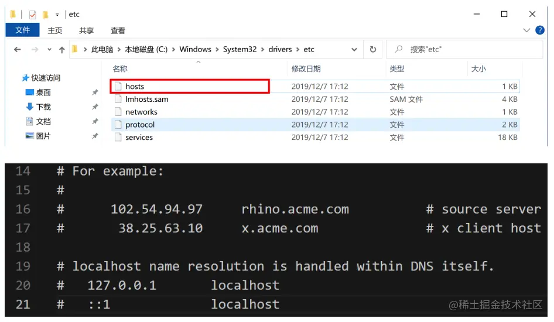This screenshot has height=322, width=554.
Task: Switch to the 查看 ribbon tab
Action: click(x=118, y=30)
